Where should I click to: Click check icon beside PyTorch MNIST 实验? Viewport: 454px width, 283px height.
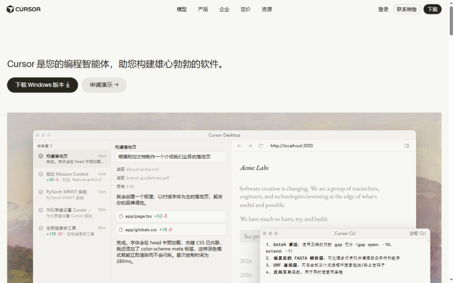[41, 192]
